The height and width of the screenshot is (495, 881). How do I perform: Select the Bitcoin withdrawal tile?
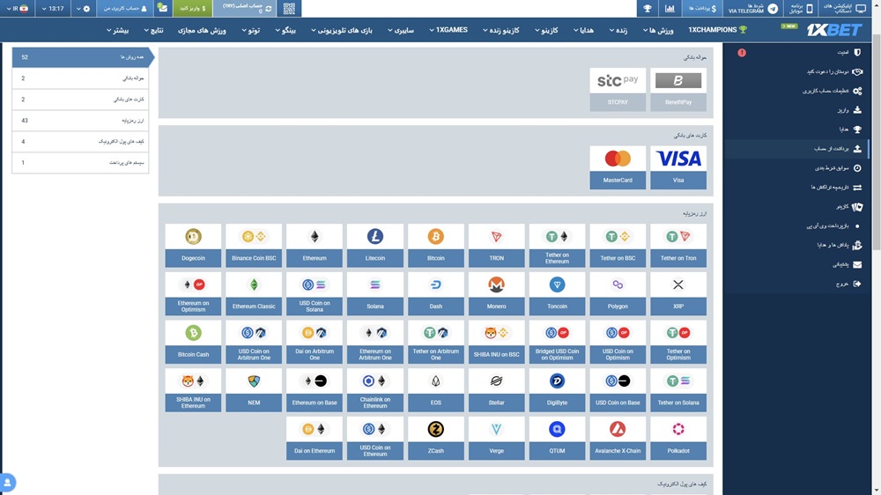pos(435,245)
